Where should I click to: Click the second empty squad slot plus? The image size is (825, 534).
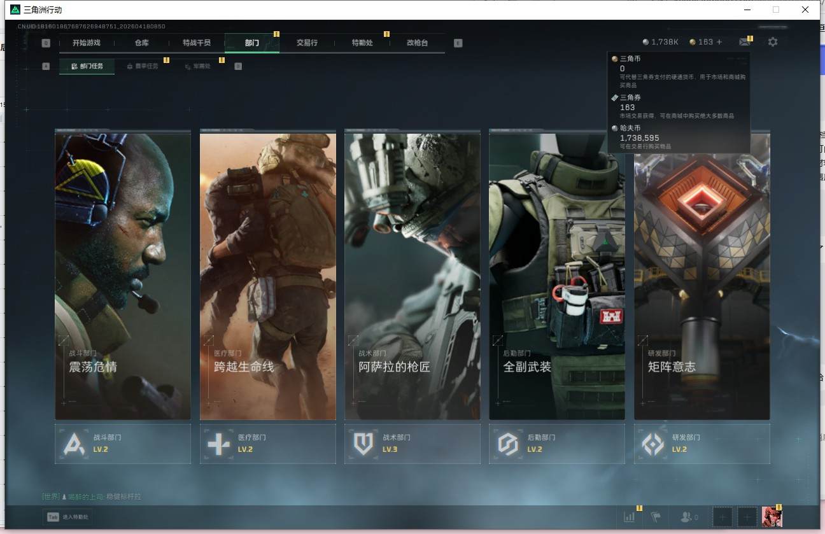pyautogui.click(x=747, y=517)
